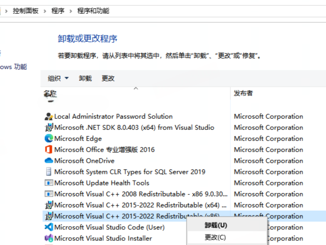Expand the chevron after 控制面板 breadcrumb
Screen dimensions: 326x245
click(45, 11)
